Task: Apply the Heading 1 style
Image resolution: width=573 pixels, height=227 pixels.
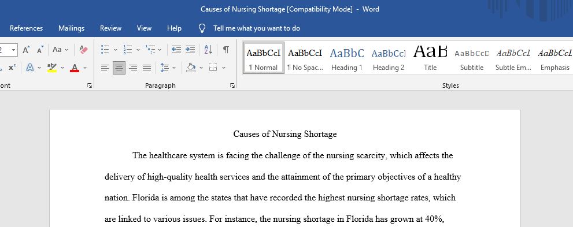Action: point(347,58)
